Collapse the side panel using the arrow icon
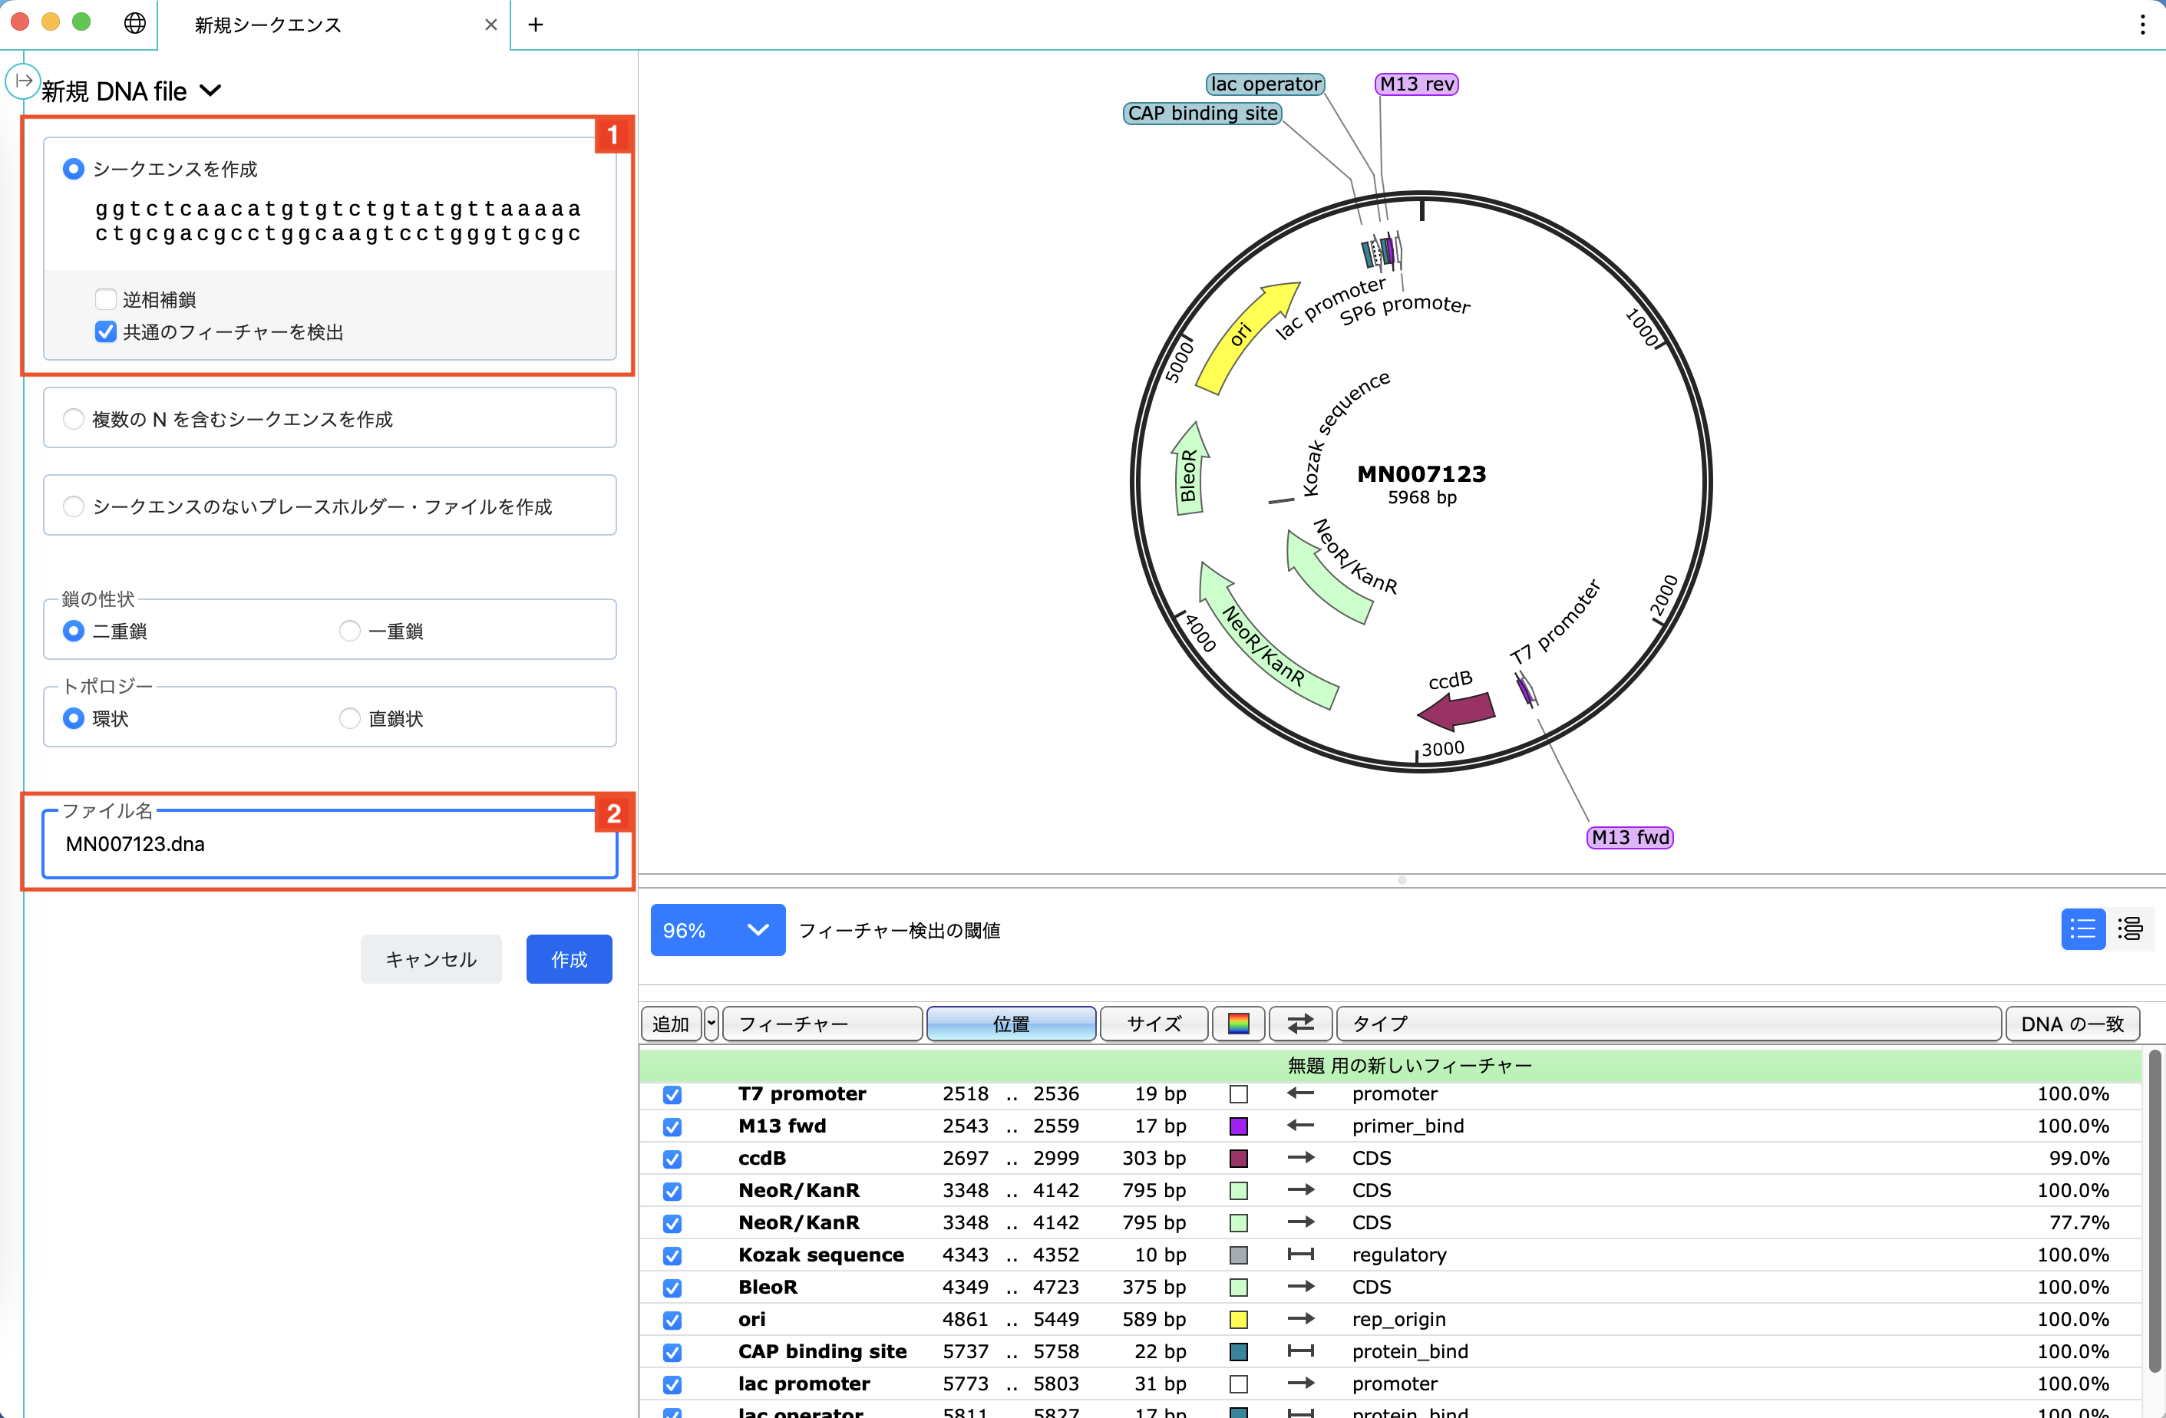This screenshot has height=1418, width=2166. [x=21, y=81]
